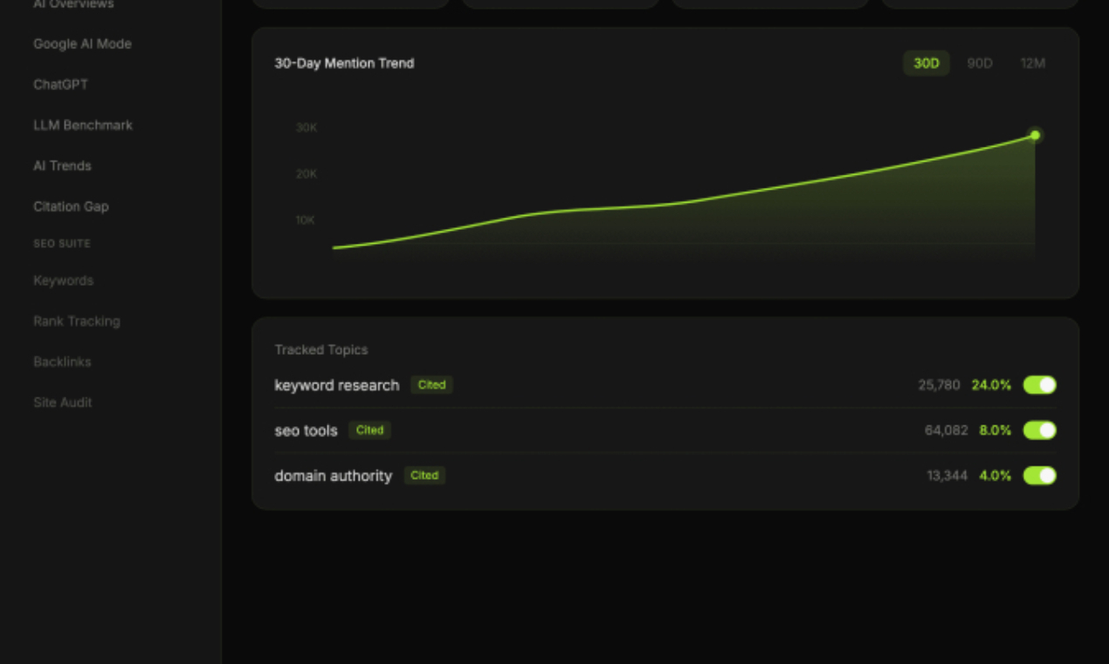
Task: Open Google AI Mode in sidebar
Action: (82, 44)
